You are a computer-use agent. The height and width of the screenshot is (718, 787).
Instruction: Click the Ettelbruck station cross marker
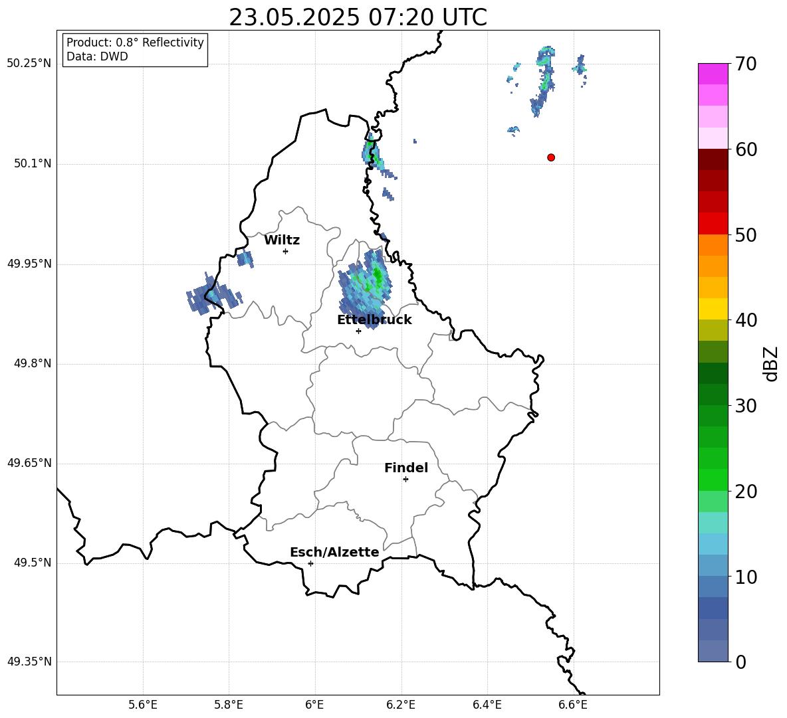coord(358,331)
